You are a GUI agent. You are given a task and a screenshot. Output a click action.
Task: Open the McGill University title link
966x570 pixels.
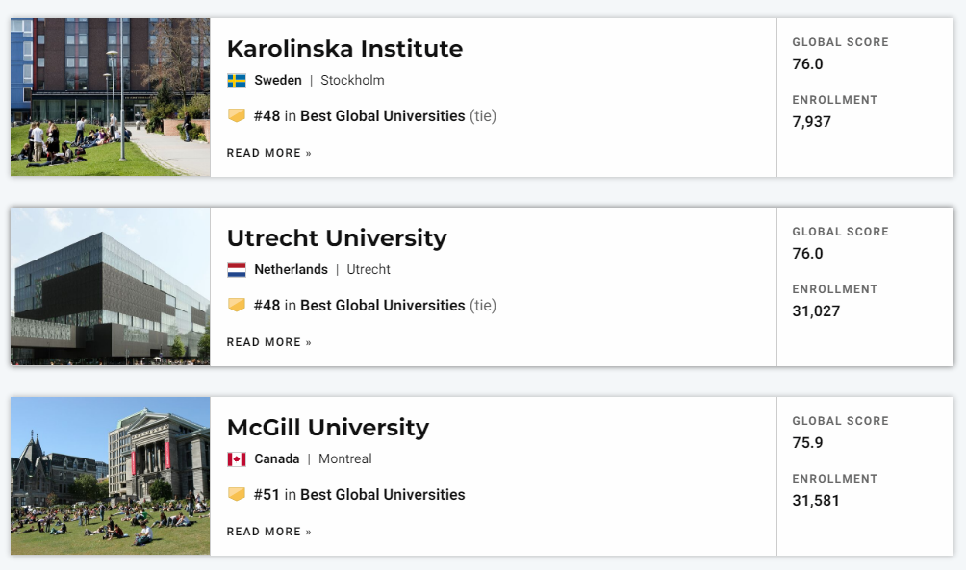(x=328, y=427)
